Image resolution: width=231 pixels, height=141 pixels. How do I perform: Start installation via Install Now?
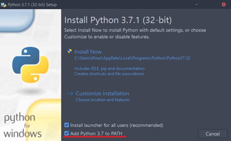click(x=88, y=52)
